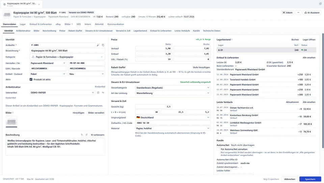The image size is (324, 183).
Task: Print an Etikett label
Action: click(x=288, y=12)
